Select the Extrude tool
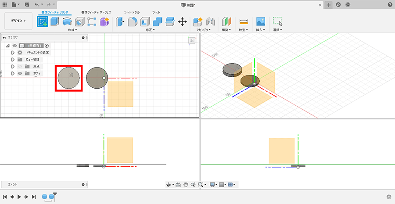This screenshot has width=395, height=204. 55,21
